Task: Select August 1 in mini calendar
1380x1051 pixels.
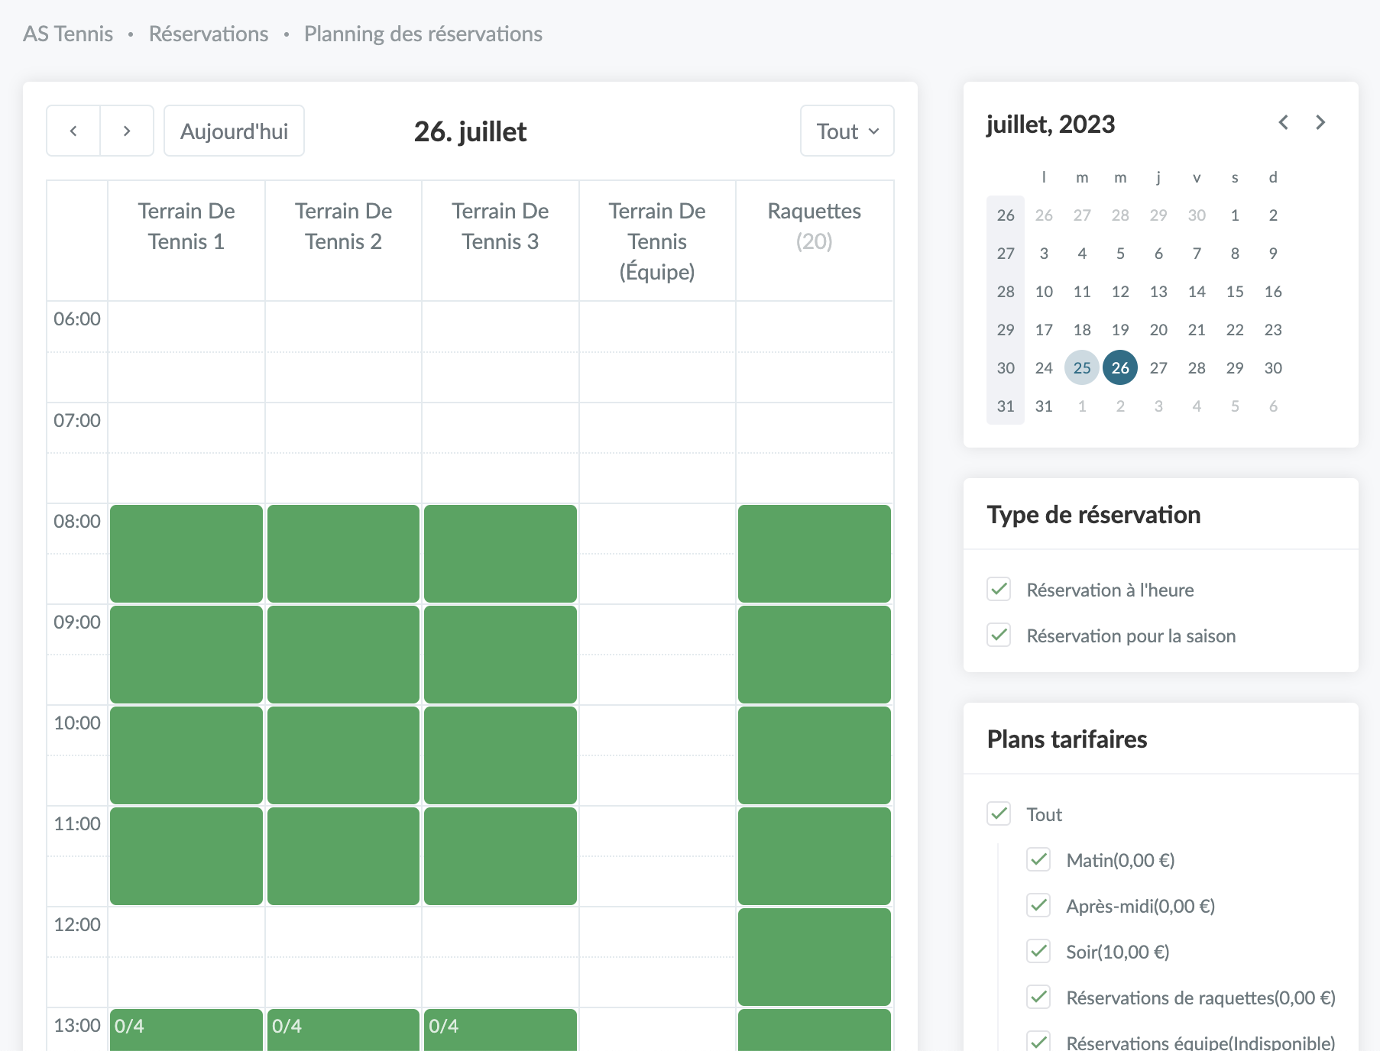Action: (x=1082, y=406)
